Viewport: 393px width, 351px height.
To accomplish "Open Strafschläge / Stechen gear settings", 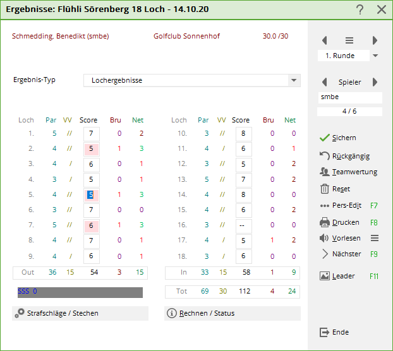I will (x=20, y=313).
